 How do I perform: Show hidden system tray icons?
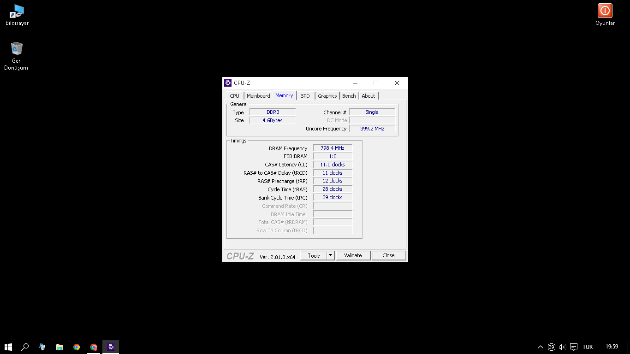[x=541, y=347]
